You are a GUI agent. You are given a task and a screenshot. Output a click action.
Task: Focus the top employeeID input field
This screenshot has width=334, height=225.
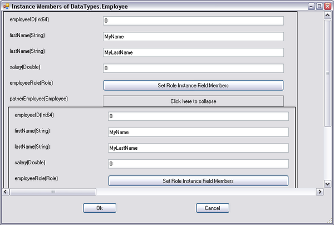click(193, 21)
